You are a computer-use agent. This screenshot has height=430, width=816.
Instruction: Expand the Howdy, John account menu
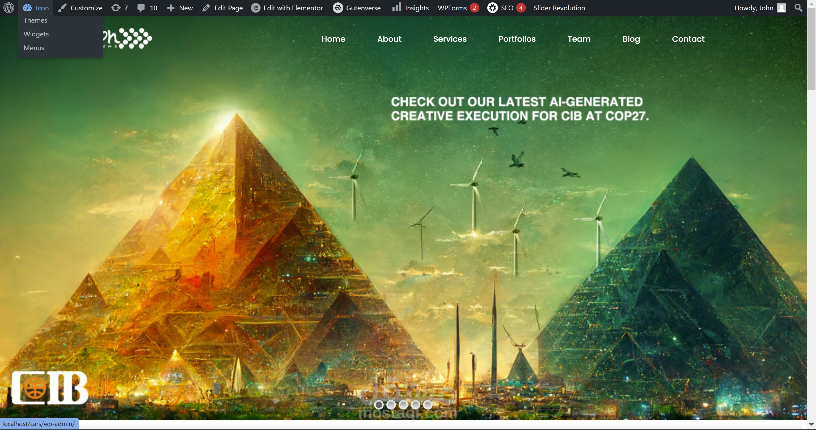pyautogui.click(x=760, y=8)
